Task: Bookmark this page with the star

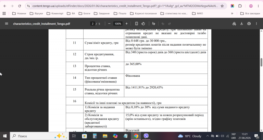Action: [x=222, y=6]
